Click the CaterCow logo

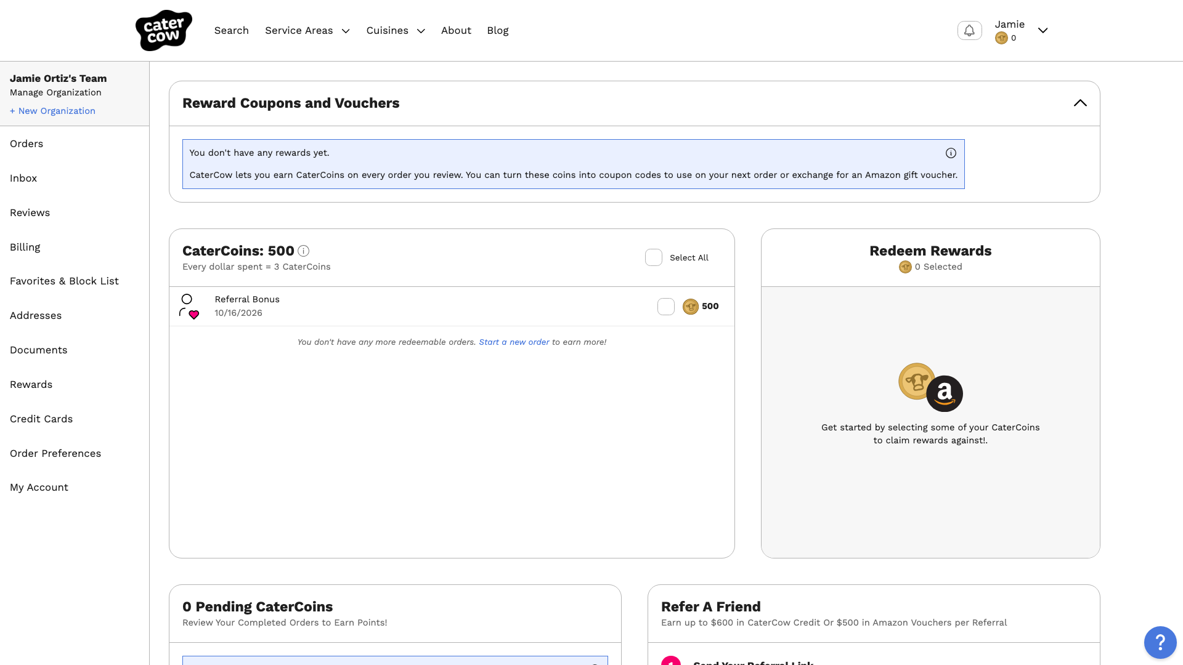164,30
